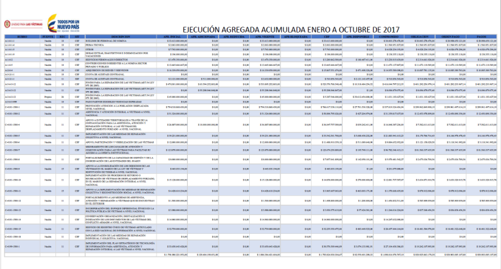Click the Todos por un Nuevo País logo
Viewport: 501px width, 269px height.
(63, 23)
